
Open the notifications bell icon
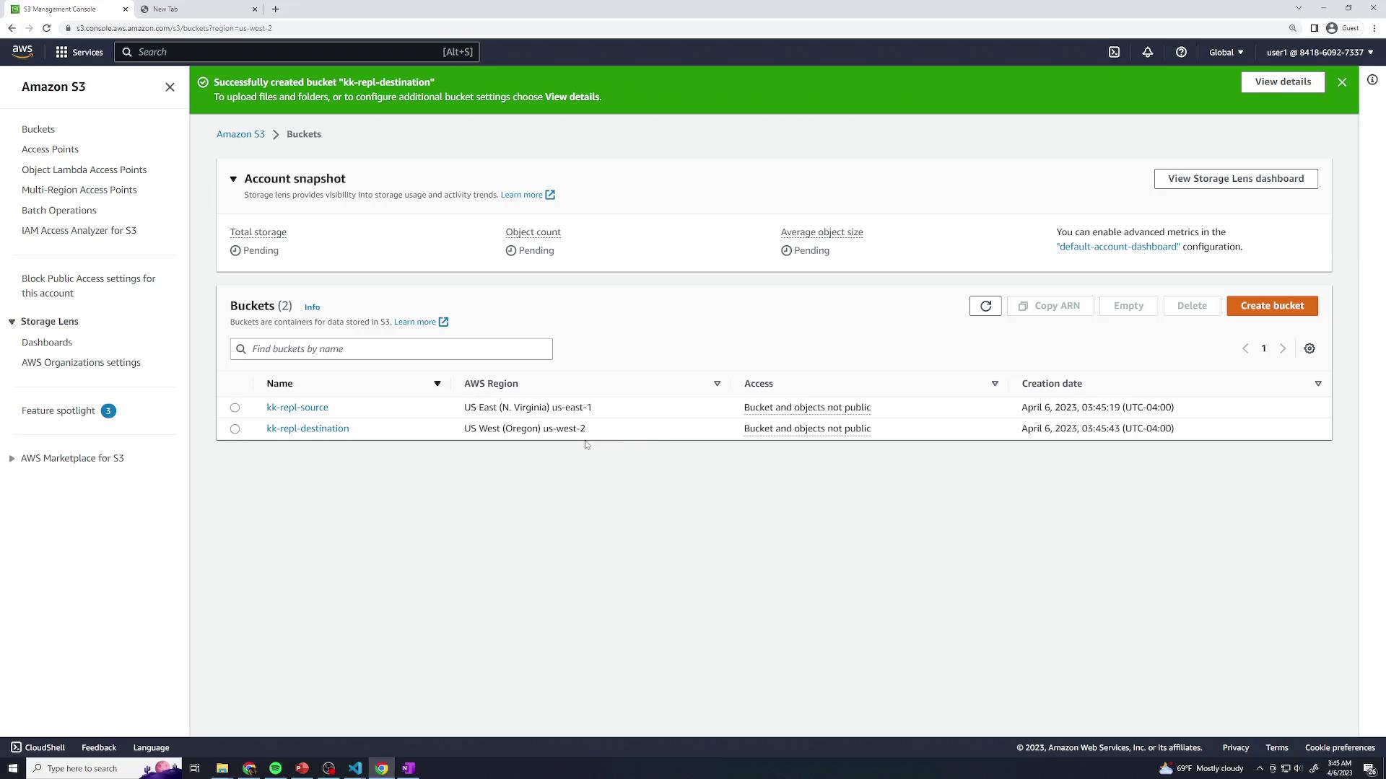click(1147, 52)
